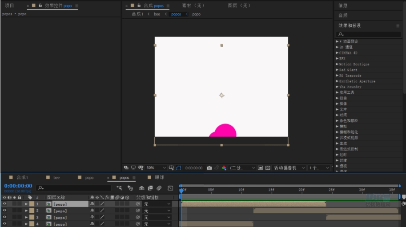Click the tan label color of layer 3
The height and width of the screenshot is (227, 406).
(32, 217)
